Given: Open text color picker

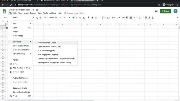Looking at the screenshot, I should (84, 18).
